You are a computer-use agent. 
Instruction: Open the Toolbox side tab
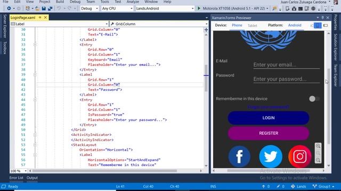[x=5, y=48]
